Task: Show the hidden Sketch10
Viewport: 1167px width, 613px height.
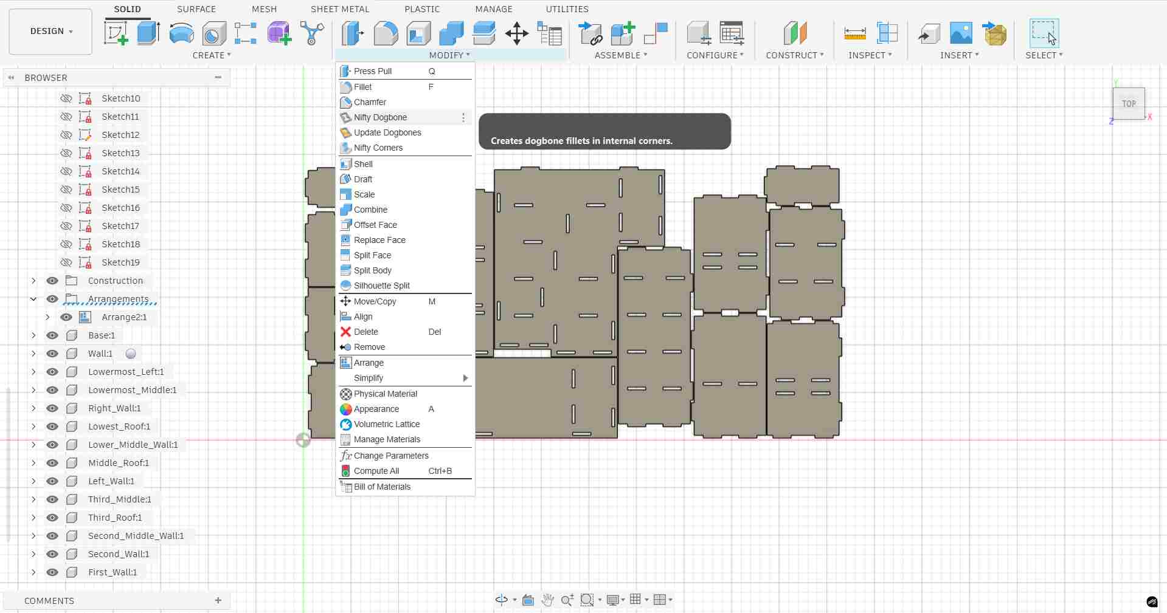Action: coord(65,98)
